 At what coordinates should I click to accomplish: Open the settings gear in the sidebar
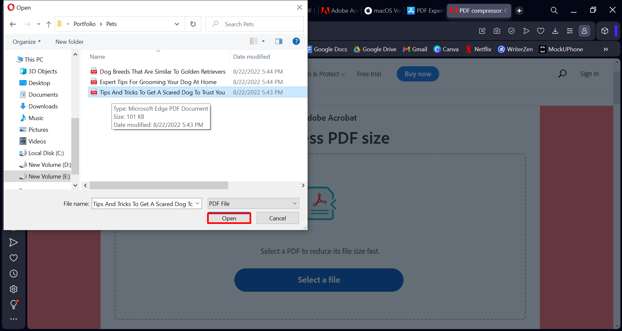[x=14, y=289]
